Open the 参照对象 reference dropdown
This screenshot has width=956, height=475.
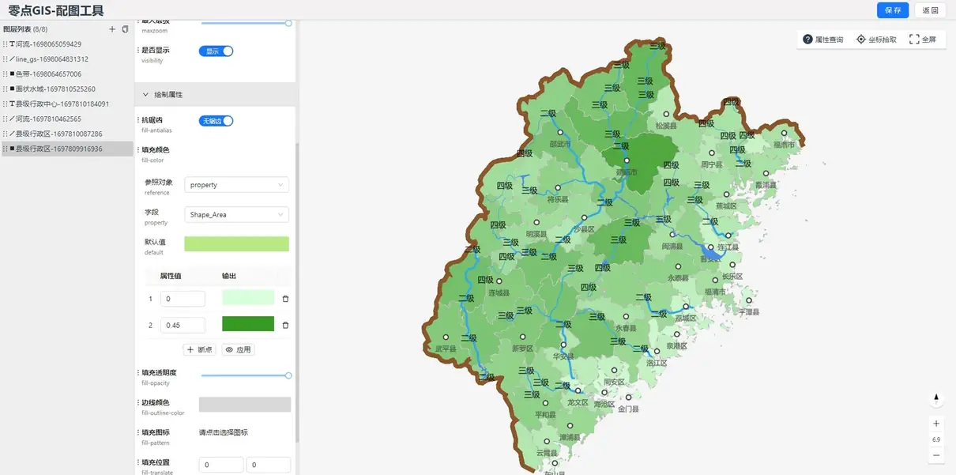236,185
